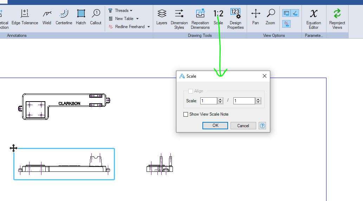Expand the Redline Freehand dropdown
The height and width of the screenshot is (201, 363).
pyautogui.click(x=149, y=27)
